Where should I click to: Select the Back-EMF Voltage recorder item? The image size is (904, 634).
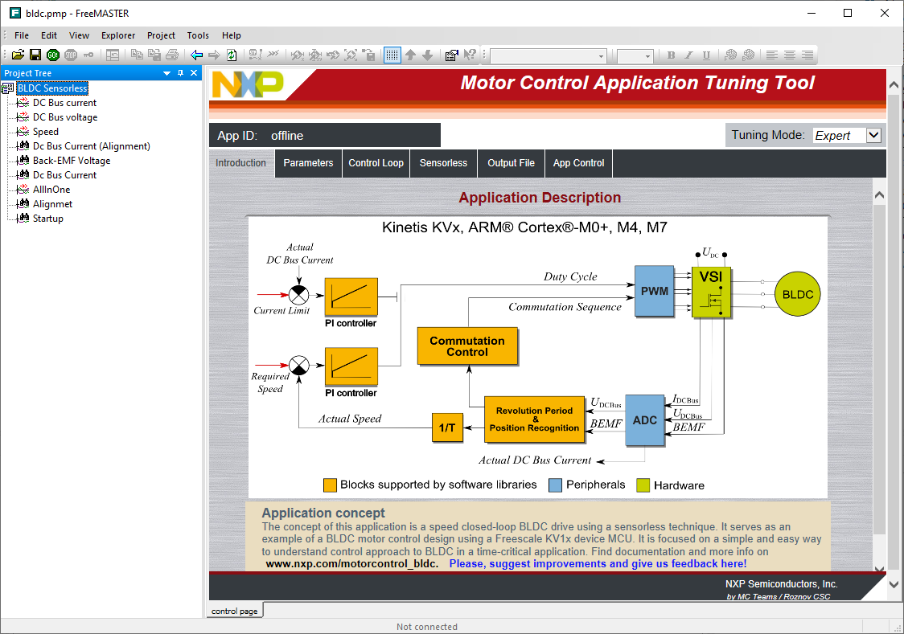[72, 161]
